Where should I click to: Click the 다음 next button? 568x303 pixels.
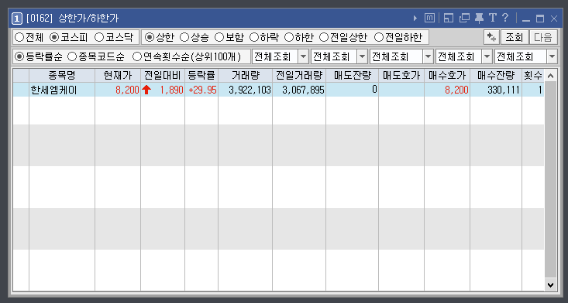[543, 37]
